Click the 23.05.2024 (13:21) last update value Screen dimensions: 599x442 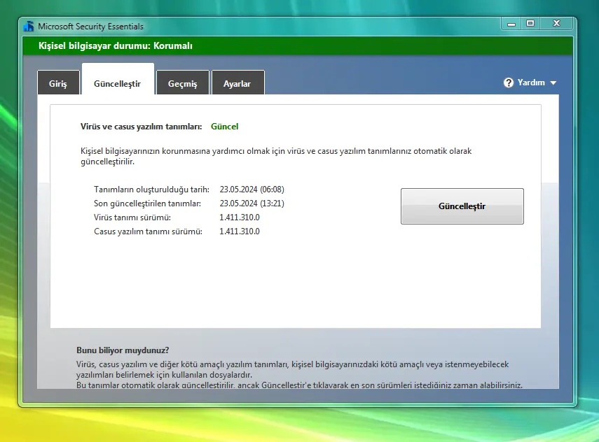tap(252, 204)
